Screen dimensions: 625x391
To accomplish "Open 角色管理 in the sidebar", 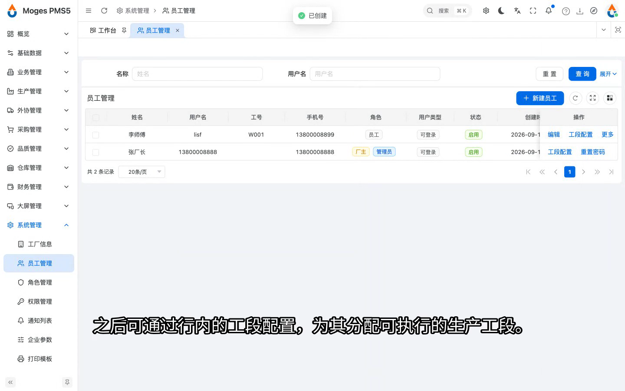I will point(39,282).
